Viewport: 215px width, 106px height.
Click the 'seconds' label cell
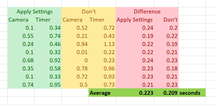click(x=192, y=93)
